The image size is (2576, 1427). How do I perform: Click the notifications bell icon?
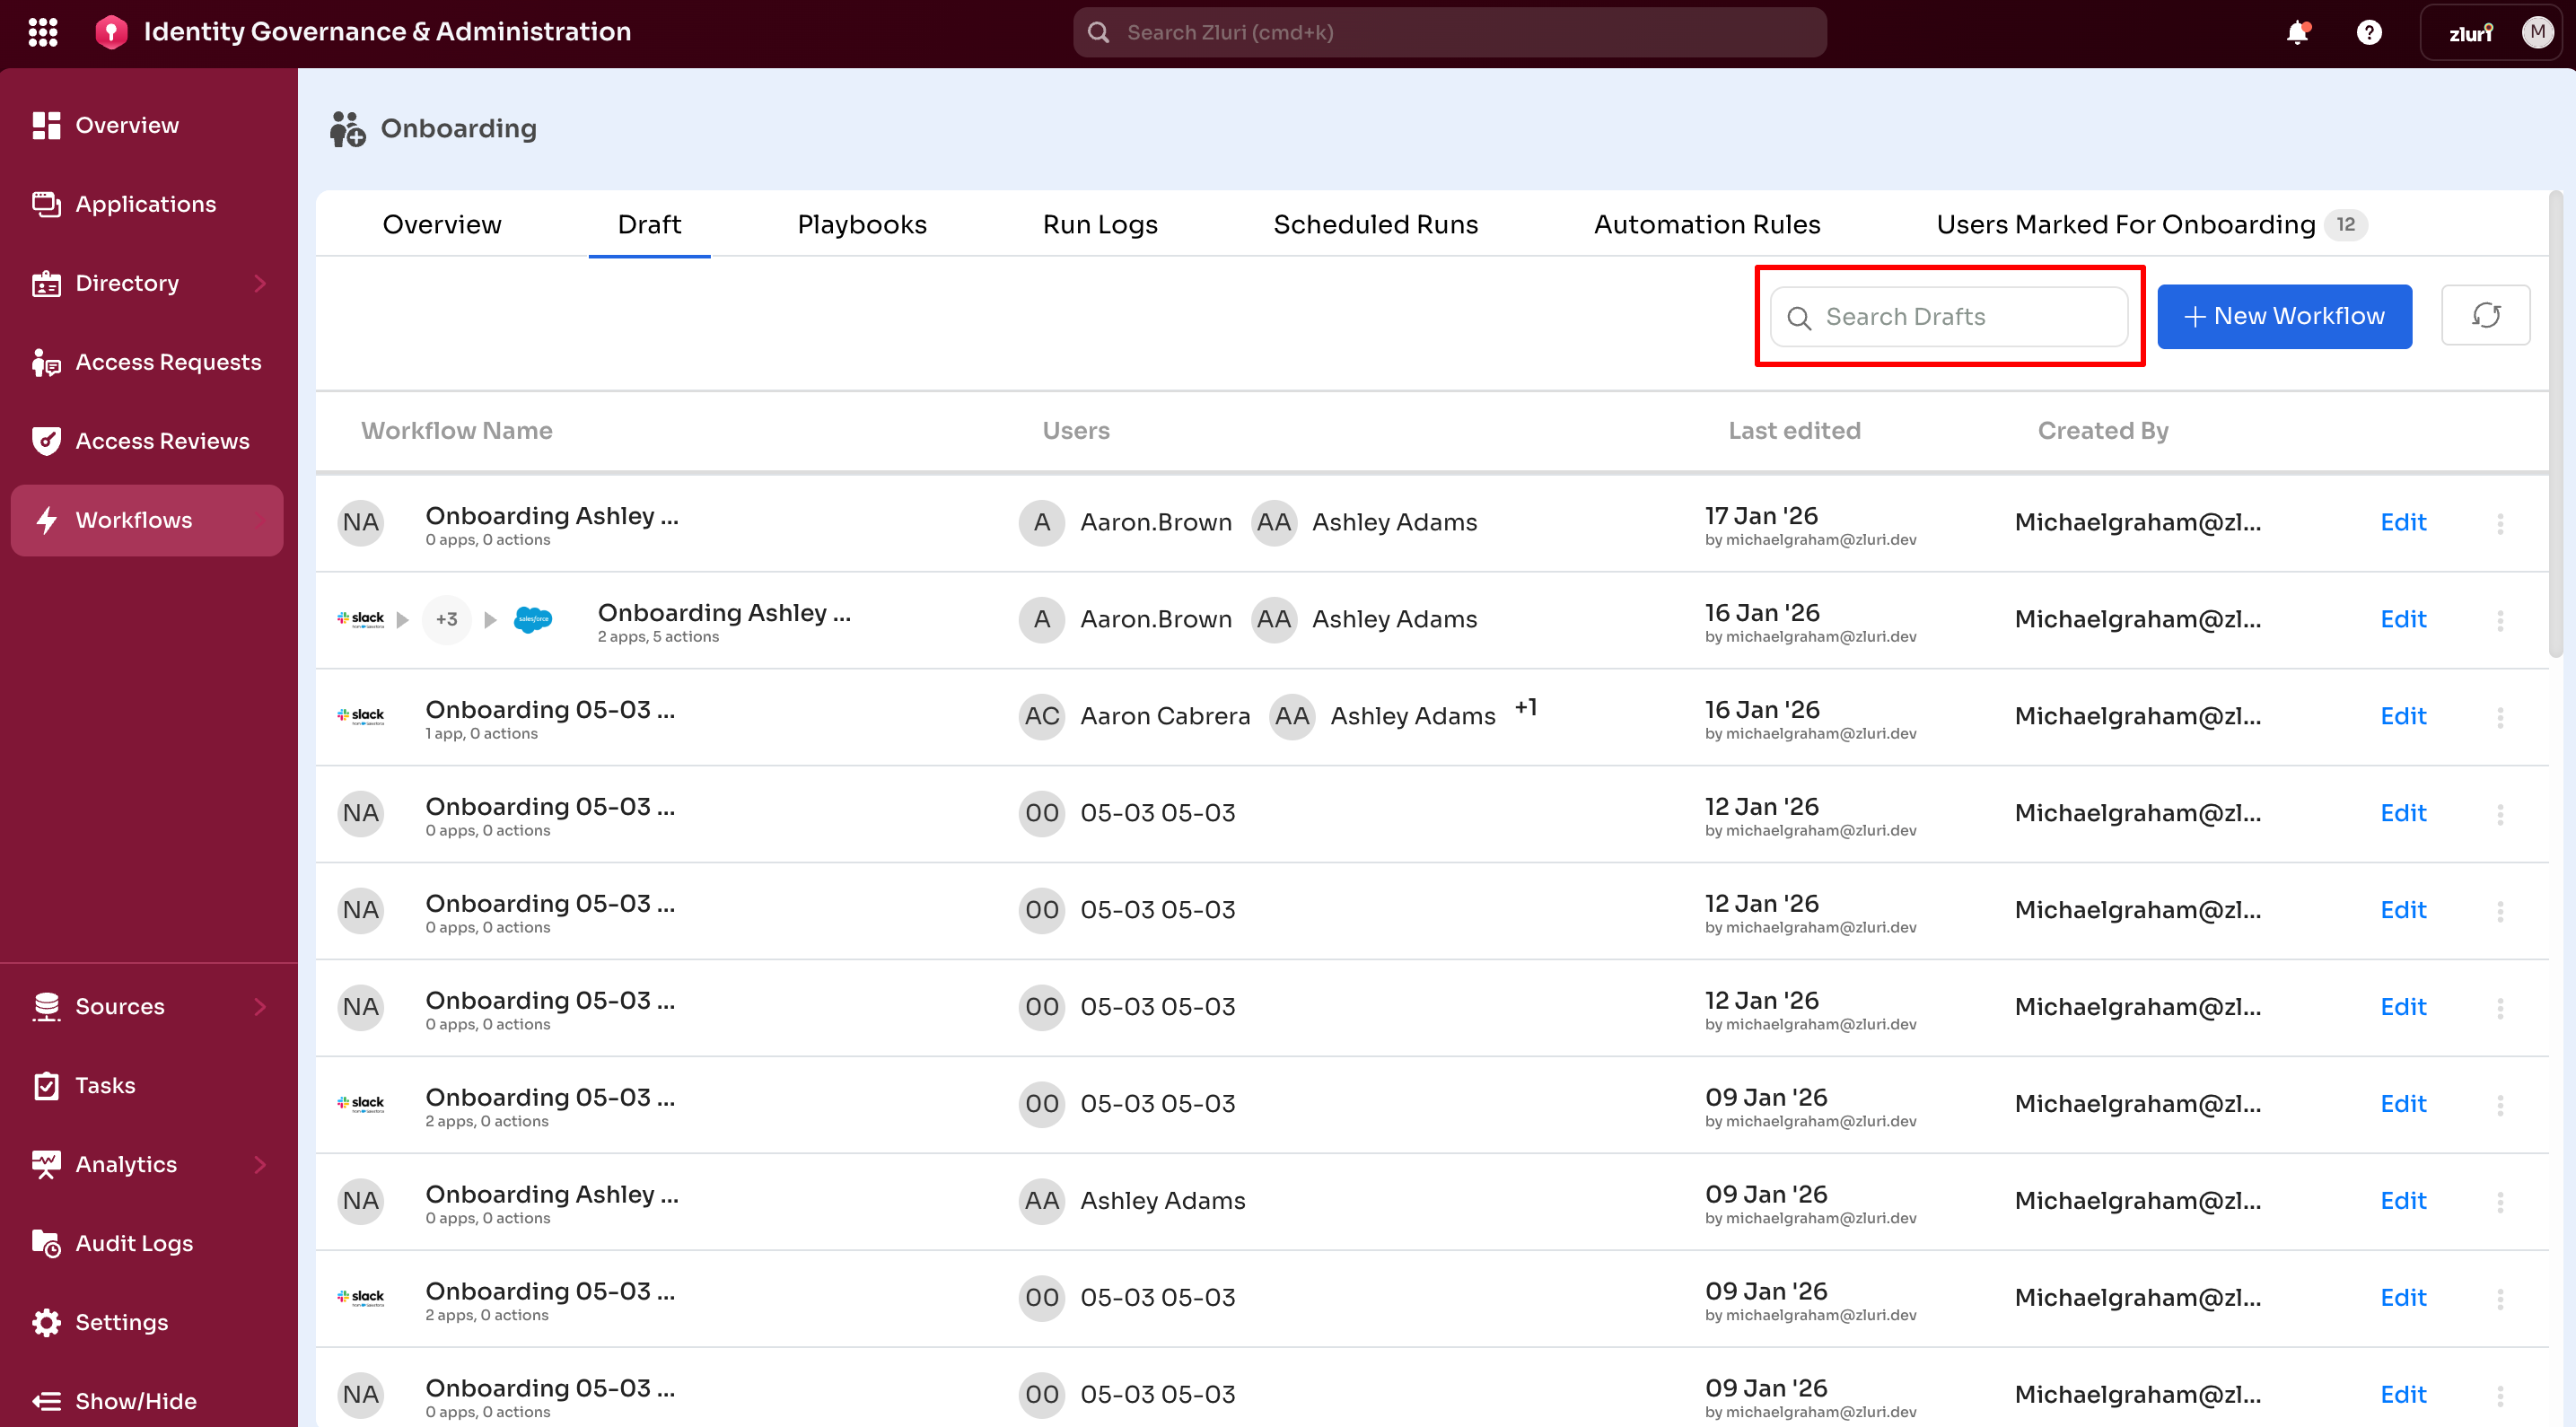click(x=2297, y=32)
